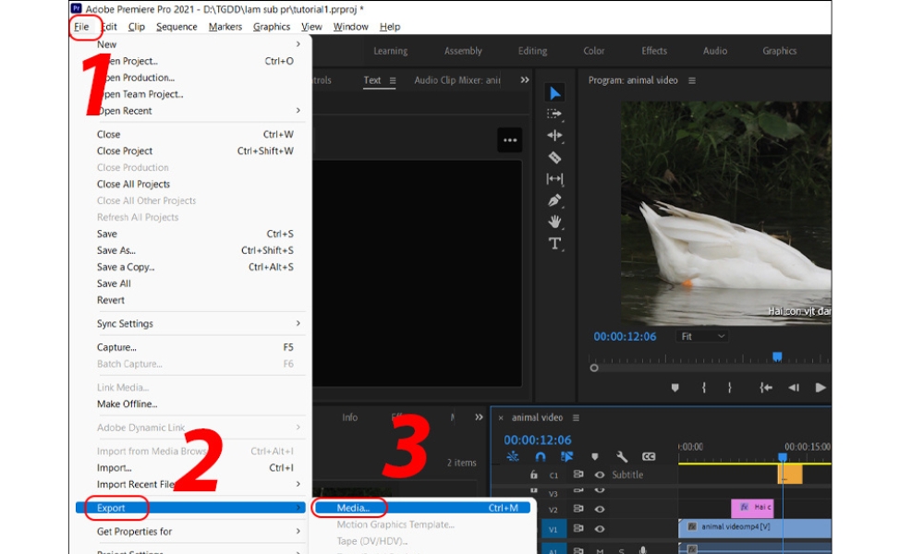
Task: Hide track V1 using its eye icon
Action: pos(600,529)
